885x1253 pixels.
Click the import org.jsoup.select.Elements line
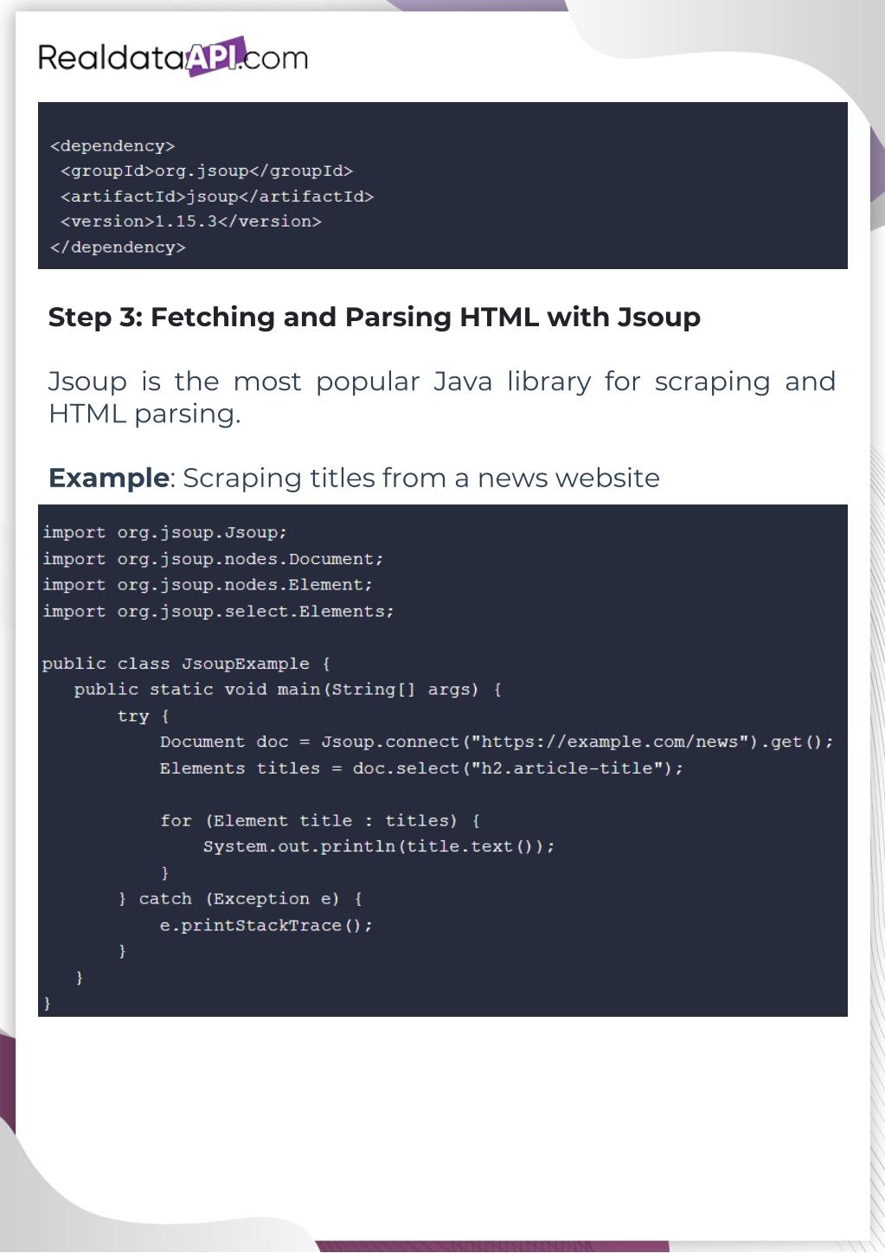[218, 612]
